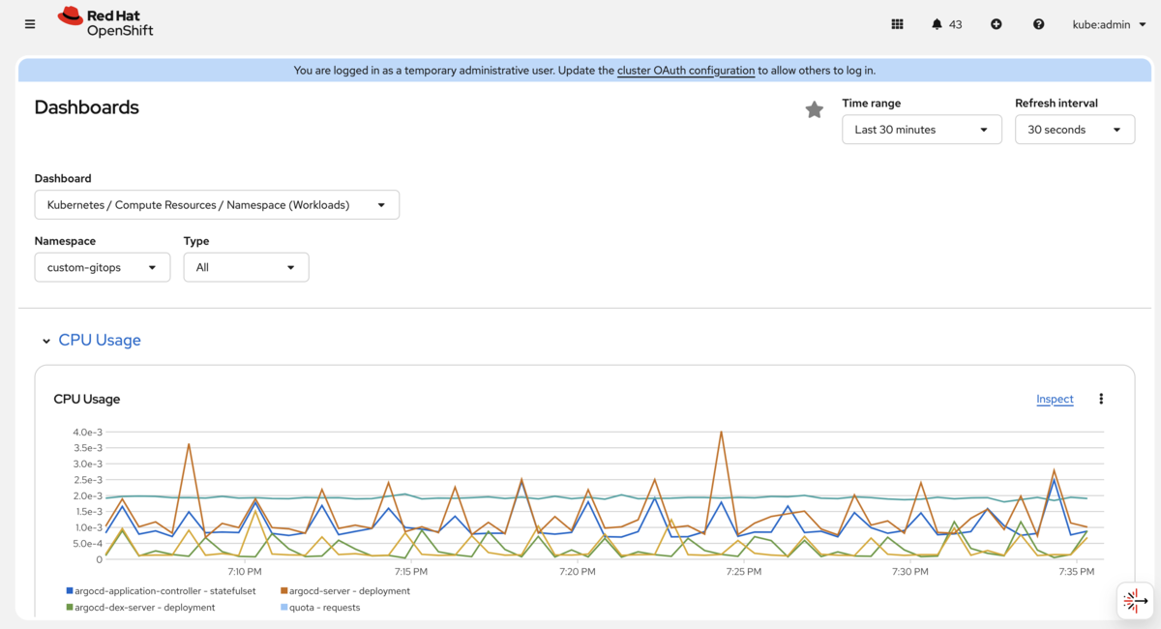
Task: Open the help question mark menu
Action: coord(1038,24)
